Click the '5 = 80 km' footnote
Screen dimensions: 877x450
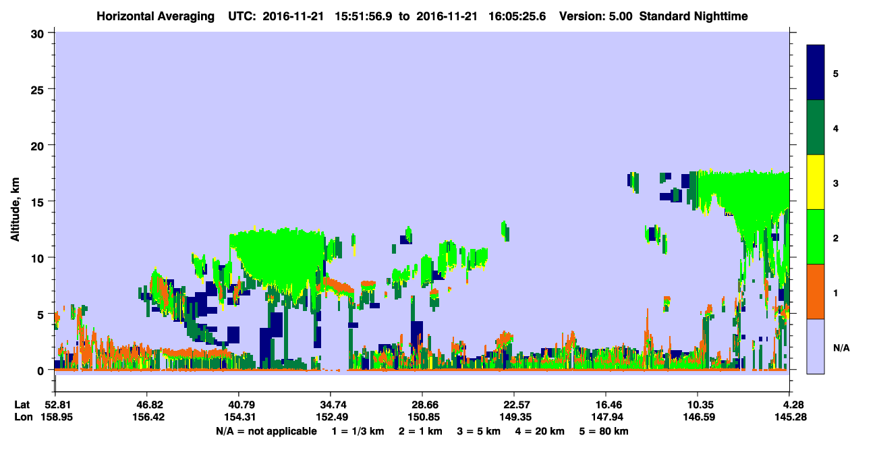(604, 431)
